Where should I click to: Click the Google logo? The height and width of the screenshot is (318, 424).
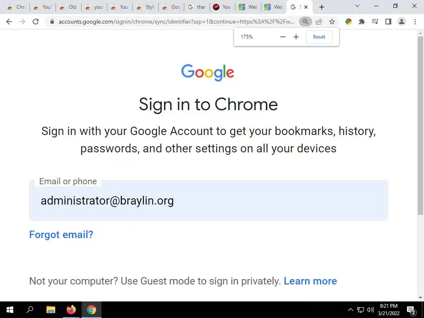coord(208,72)
